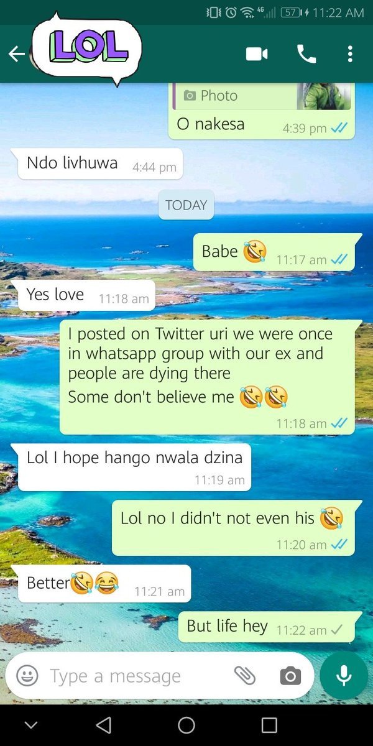The image size is (373, 746).
Task: Tap the microphone voice message button
Action: pos(344,676)
